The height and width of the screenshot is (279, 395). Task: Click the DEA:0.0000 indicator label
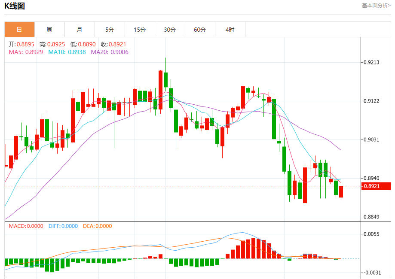pos(98,226)
